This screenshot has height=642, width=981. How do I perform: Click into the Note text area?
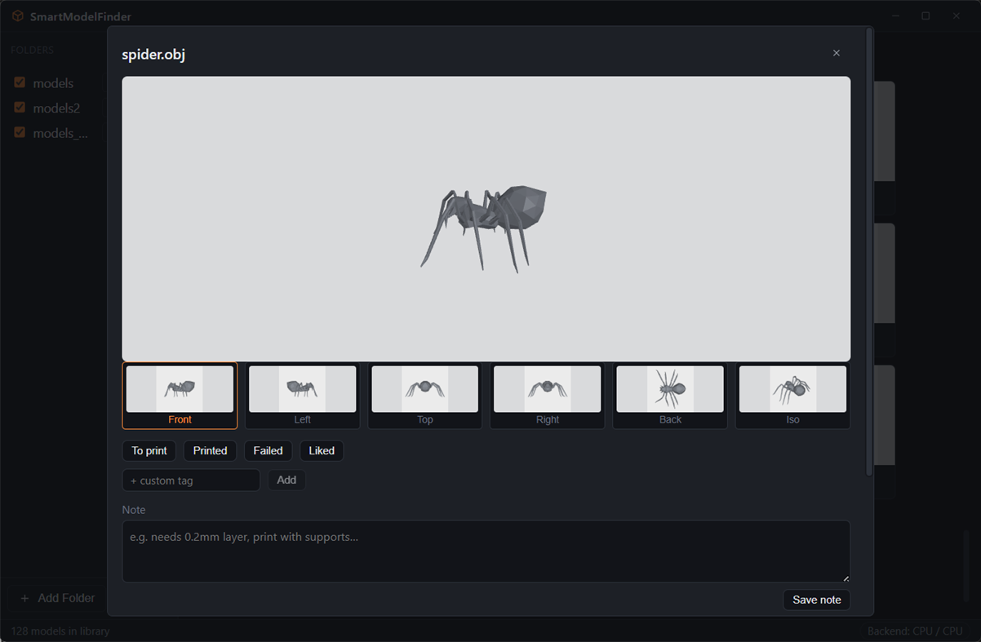[x=486, y=551]
